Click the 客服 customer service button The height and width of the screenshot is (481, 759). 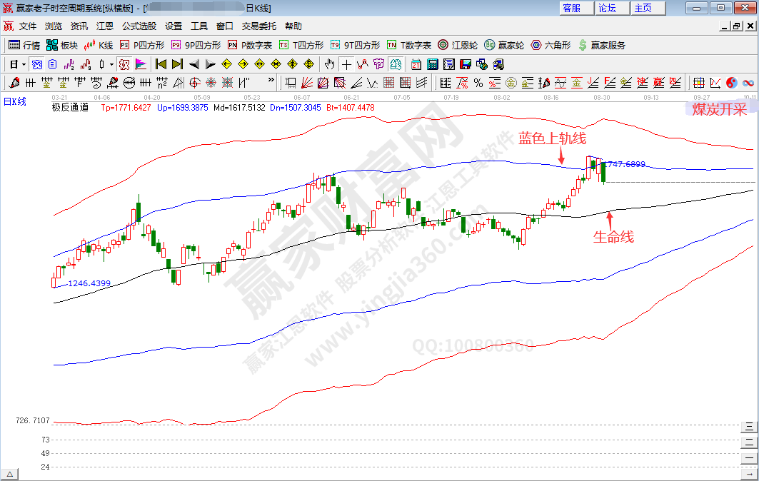pos(571,8)
